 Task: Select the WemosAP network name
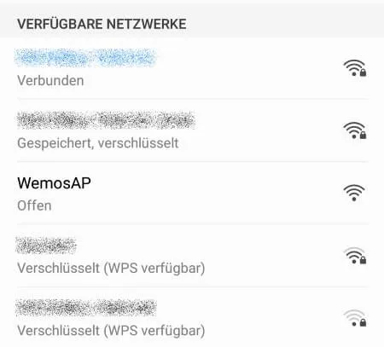coord(54,183)
